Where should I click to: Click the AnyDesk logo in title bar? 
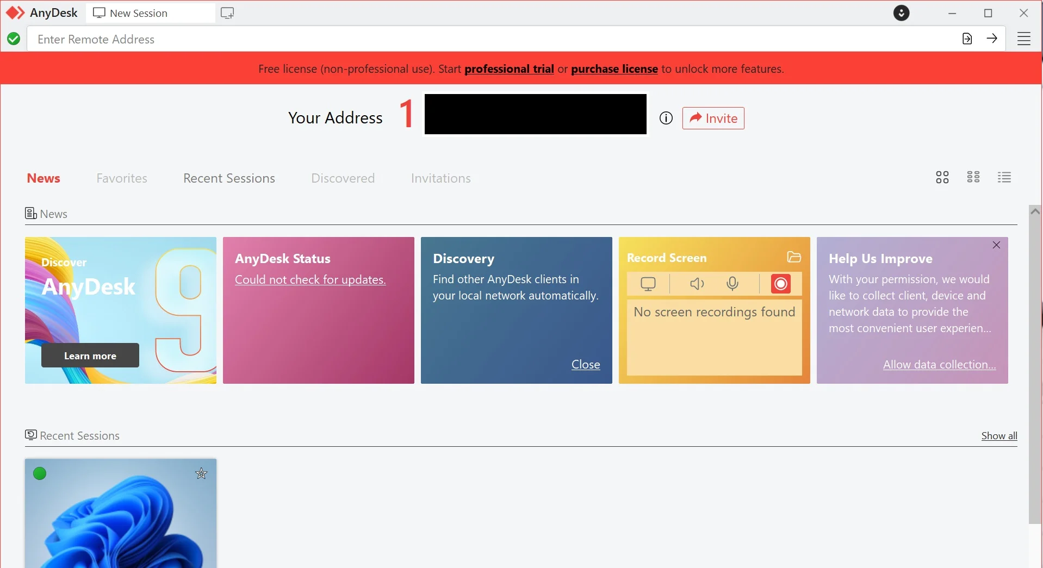(x=15, y=13)
